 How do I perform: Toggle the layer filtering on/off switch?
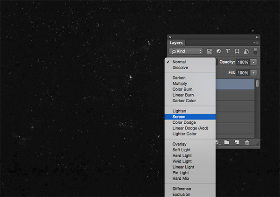(x=255, y=51)
